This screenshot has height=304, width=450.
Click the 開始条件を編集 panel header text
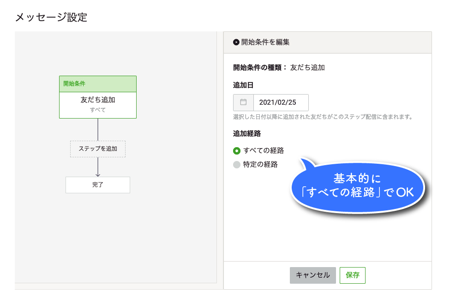click(265, 42)
